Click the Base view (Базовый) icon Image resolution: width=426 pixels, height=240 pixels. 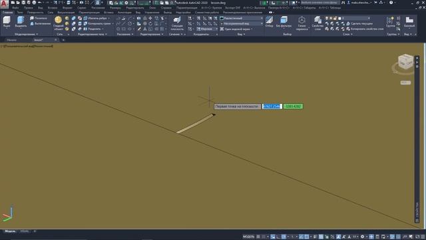409,22
